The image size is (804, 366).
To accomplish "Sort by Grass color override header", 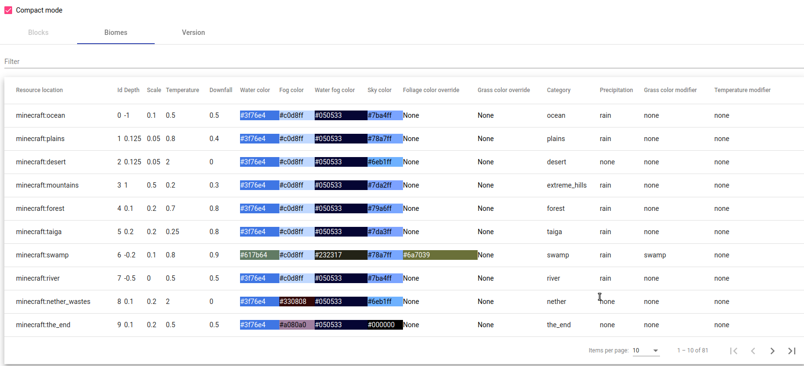I will click(504, 90).
